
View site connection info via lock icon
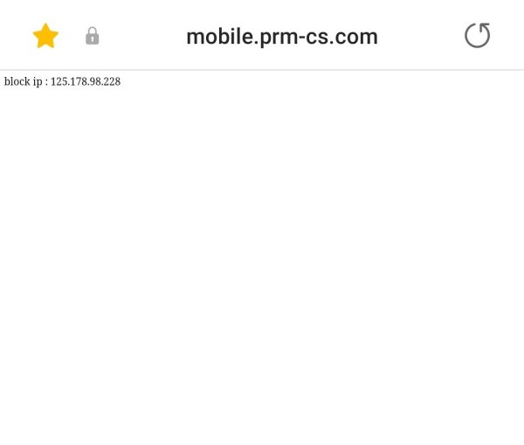coord(93,36)
